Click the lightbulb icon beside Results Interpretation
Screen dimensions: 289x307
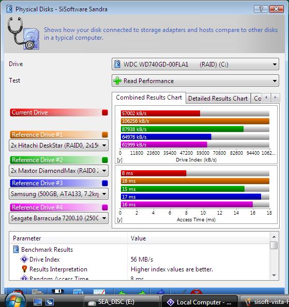[24, 269]
